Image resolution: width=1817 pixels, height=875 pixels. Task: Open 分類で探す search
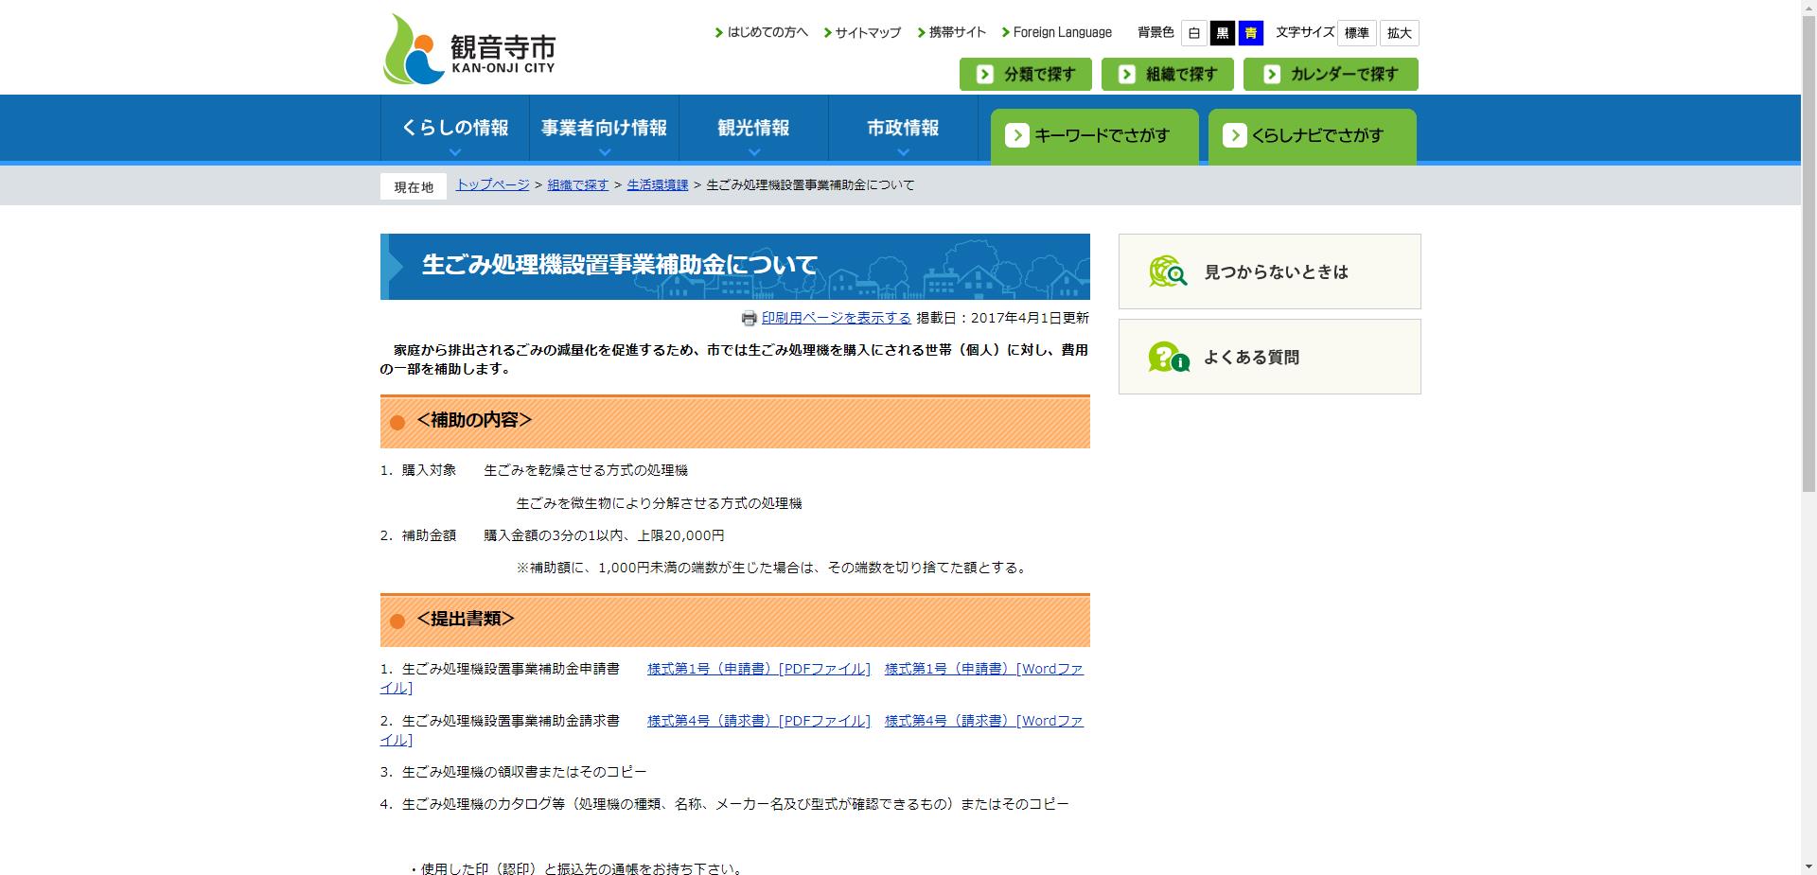(1025, 74)
